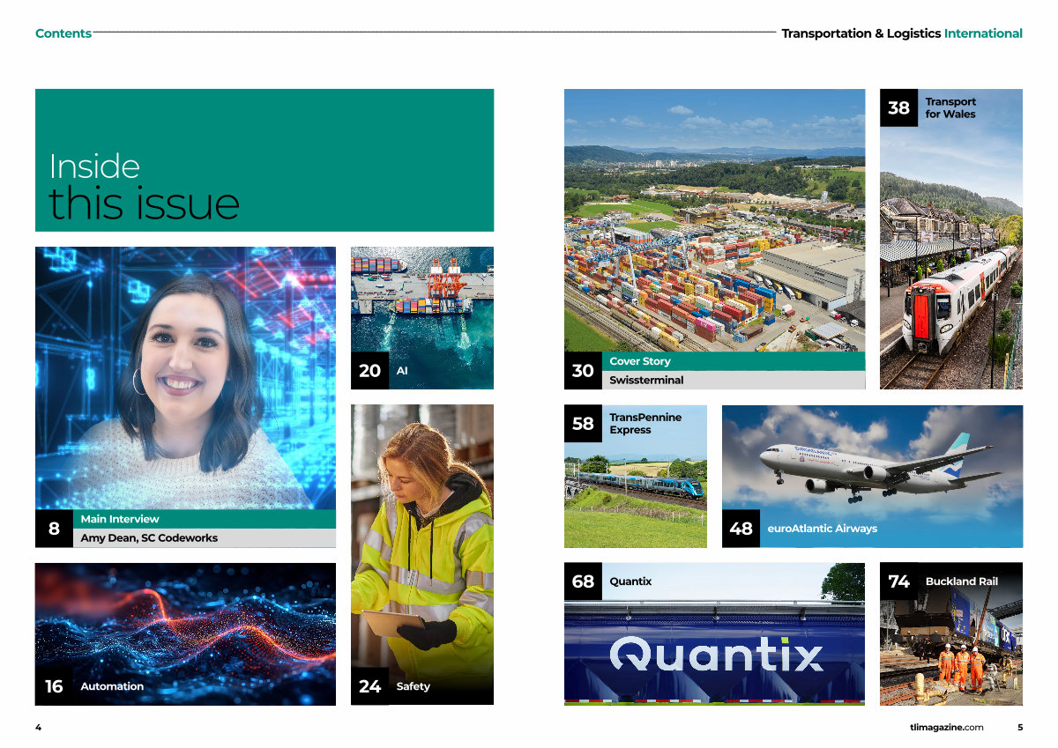Click the euroAtlantic Airways airplane image
1058x748 pixels.
(872, 477)
